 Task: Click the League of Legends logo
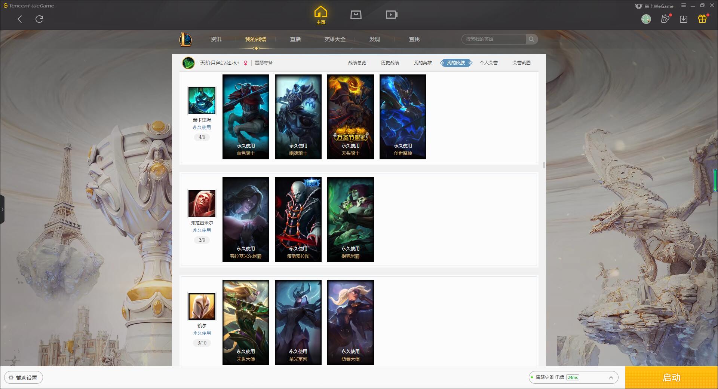(x=185, y=39)
